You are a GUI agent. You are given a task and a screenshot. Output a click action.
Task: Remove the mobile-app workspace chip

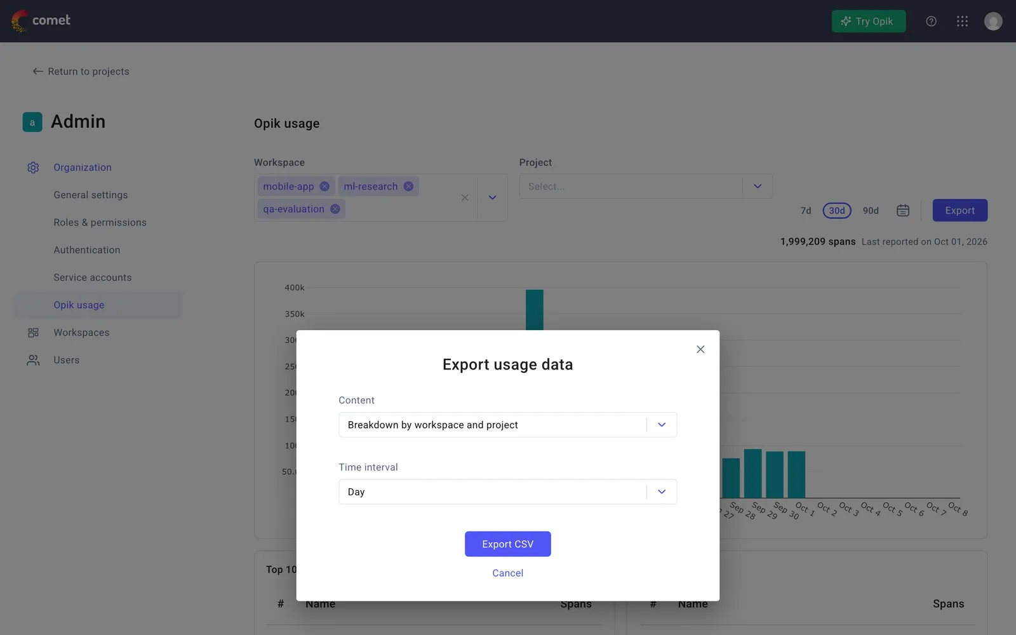pyautogui.click(x=324, y=186)
